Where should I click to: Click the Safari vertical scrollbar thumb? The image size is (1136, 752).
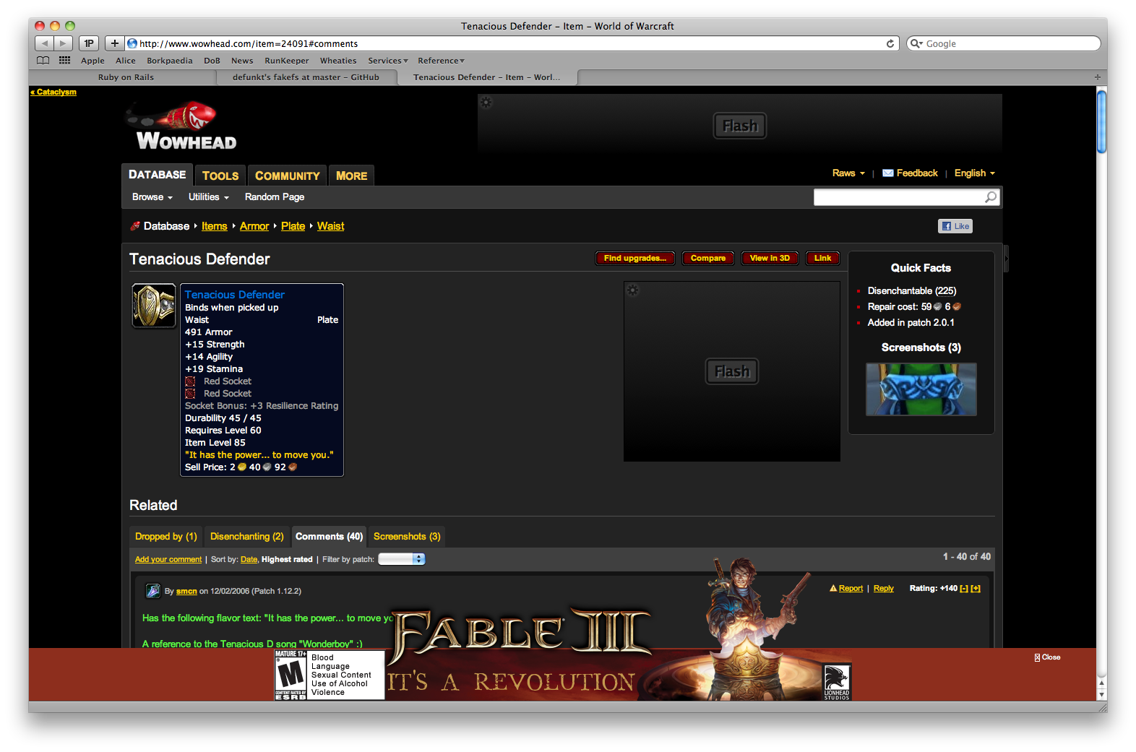[1101, 121]
